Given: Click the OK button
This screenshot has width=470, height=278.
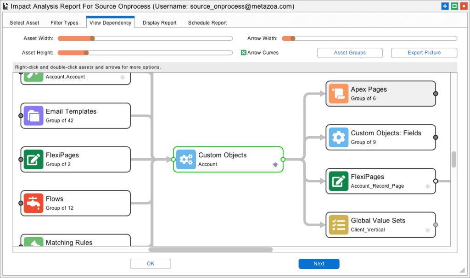Looking at the screenshot, I should point(151,264).
